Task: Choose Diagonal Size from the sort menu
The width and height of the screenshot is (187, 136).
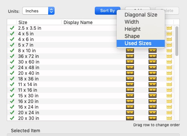Action: [x=141, y=15]
